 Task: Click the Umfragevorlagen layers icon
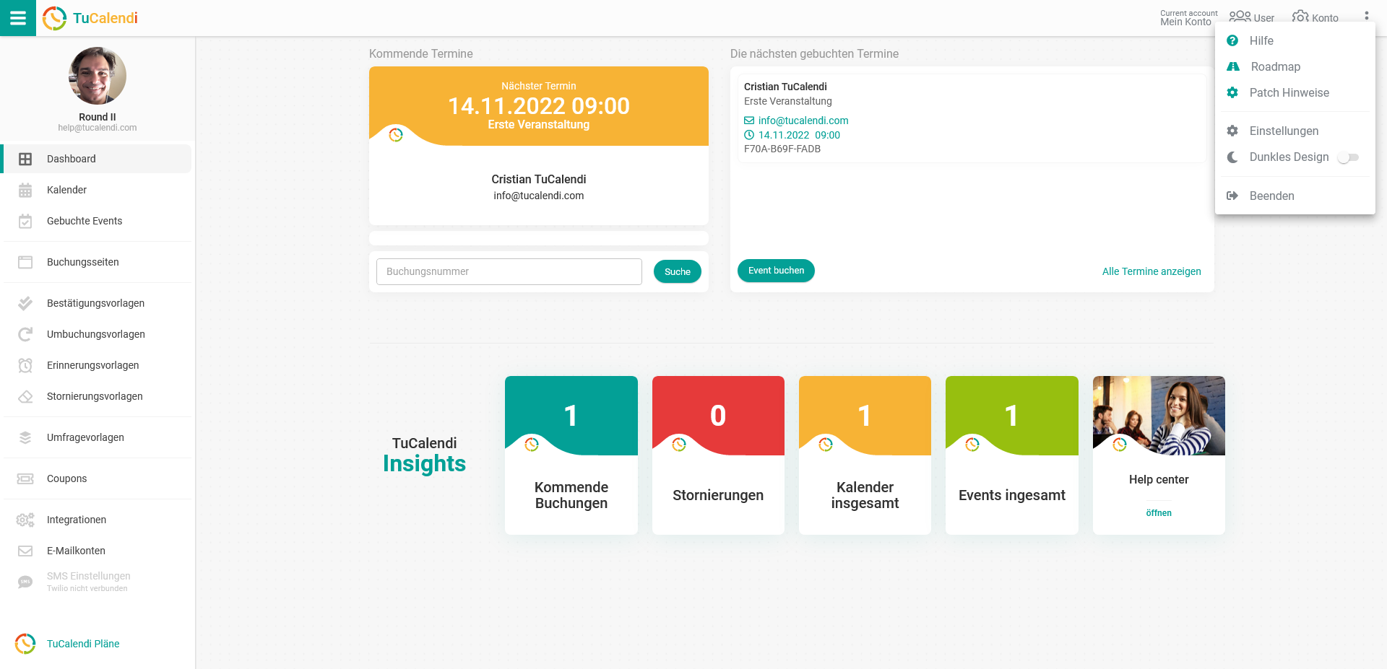click(25, 437)
